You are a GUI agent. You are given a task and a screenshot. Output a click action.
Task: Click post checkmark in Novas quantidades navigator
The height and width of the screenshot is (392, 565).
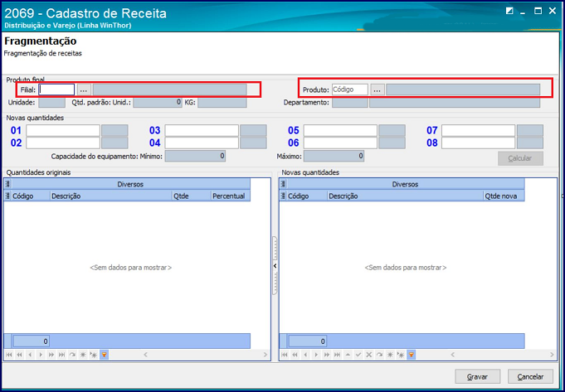(x=358, y=355)
